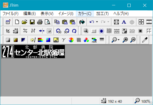Open the 表示(V) menu
Image resolution: width=153 pixels, height=105 pixels.
click(x=47, y=14)
